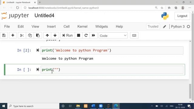Run the empty In [ ] cell icon

[38, 69]
